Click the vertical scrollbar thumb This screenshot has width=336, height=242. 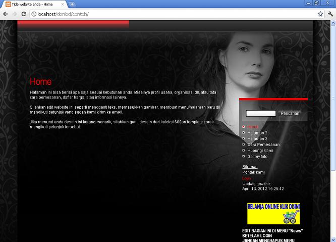pyautogui.click(x=333, y=98)
